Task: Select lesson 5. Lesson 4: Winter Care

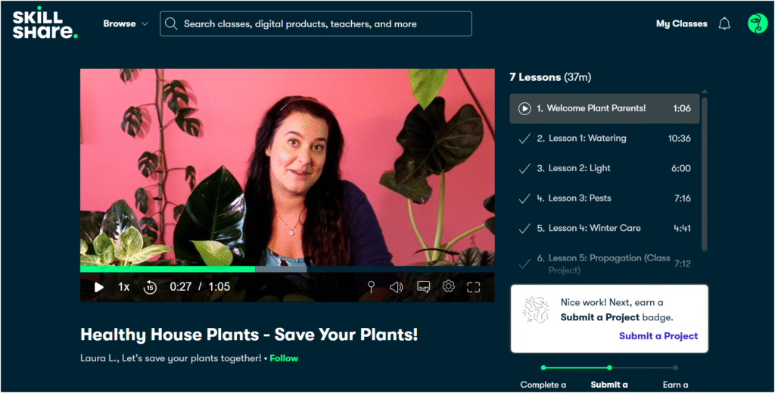Action: [605, 229]
